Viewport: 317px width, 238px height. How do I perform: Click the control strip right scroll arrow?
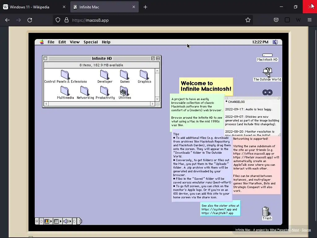(74, 221)
